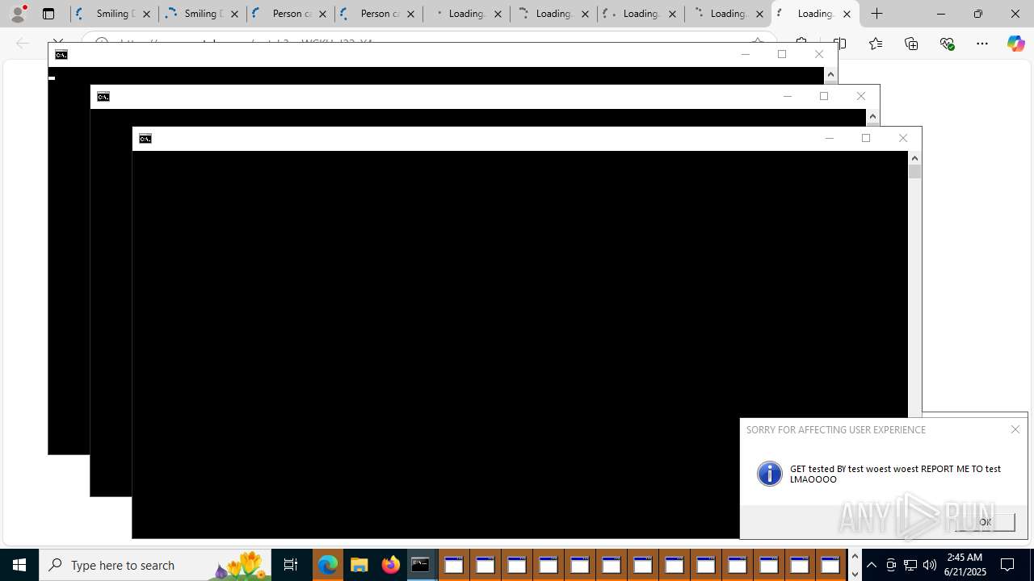Open network status tray icon
The image size is (1034, 581).
(910, 565)
